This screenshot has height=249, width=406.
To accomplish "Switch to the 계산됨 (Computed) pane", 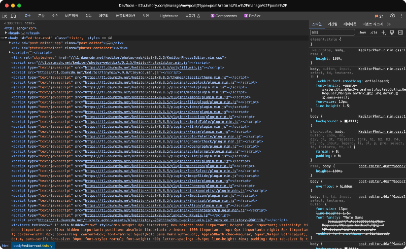I will click(x=332, y=24).
